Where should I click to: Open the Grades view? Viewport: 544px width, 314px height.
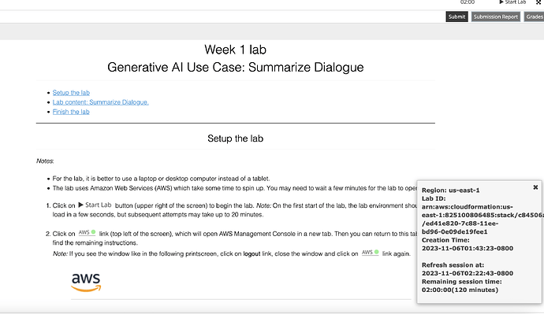(x=535, y=17)
